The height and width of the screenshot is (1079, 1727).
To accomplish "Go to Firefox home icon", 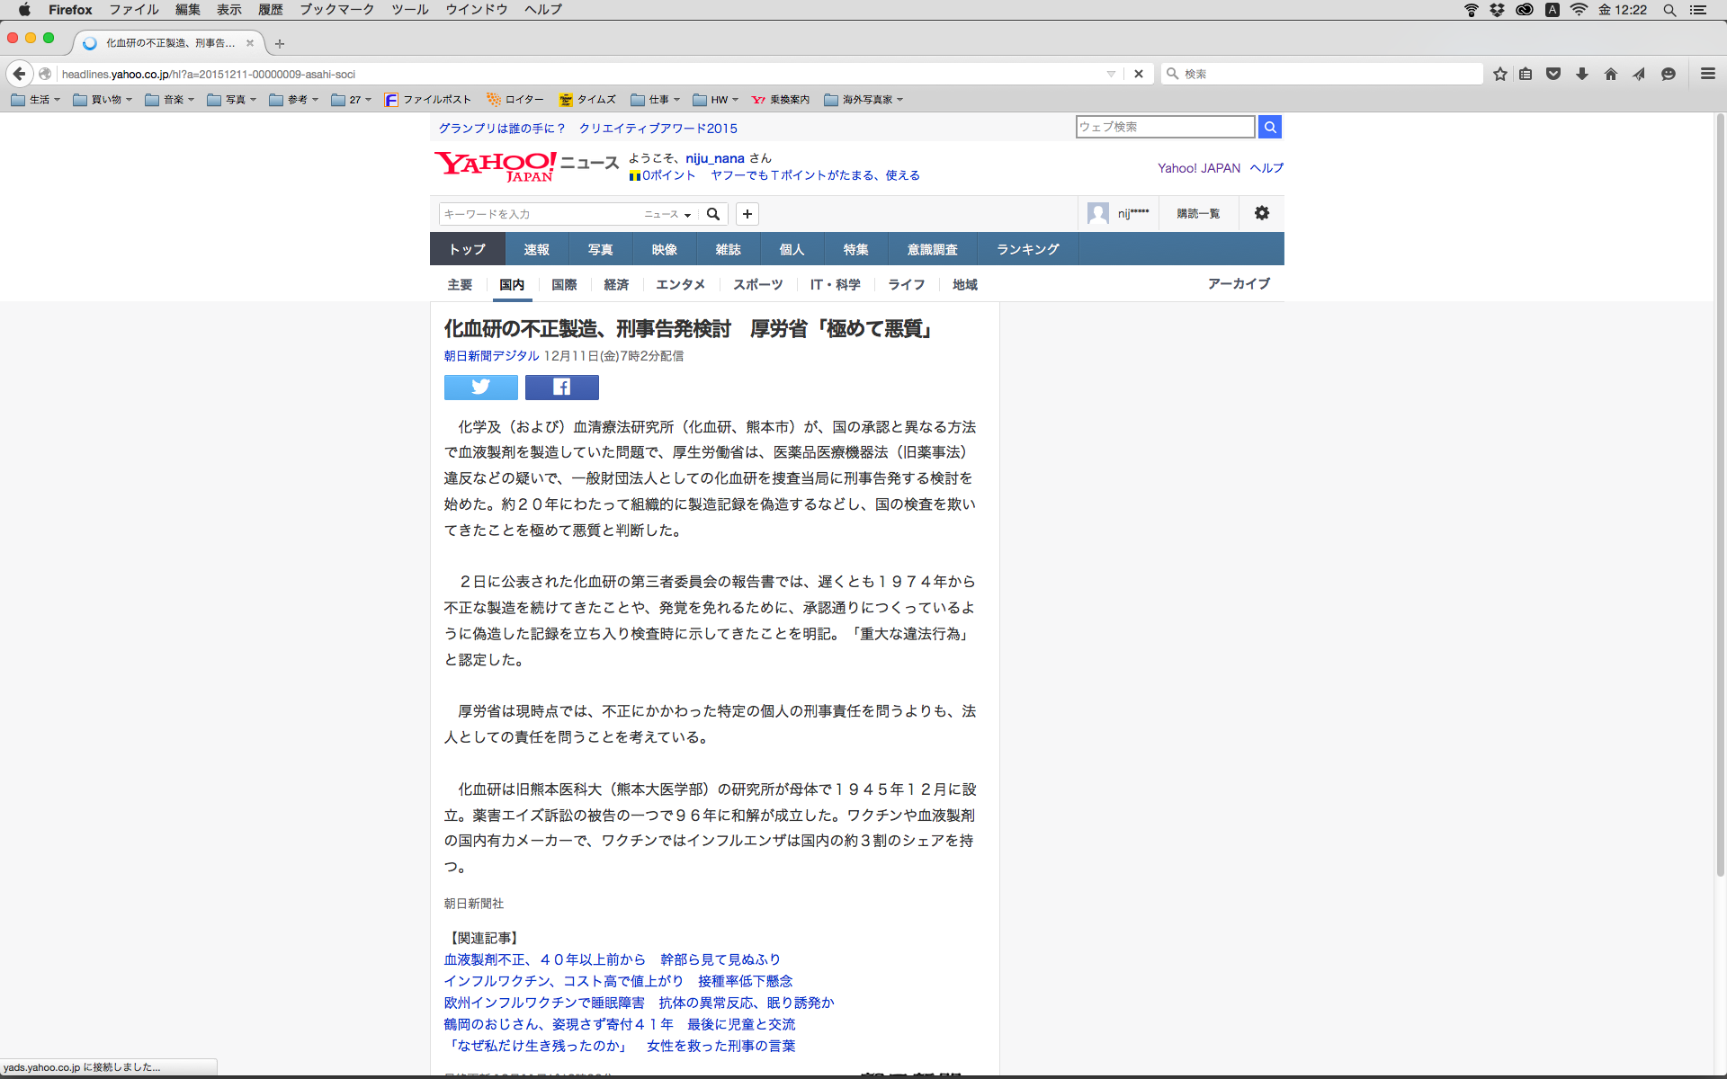I will tap(1610, 74).
